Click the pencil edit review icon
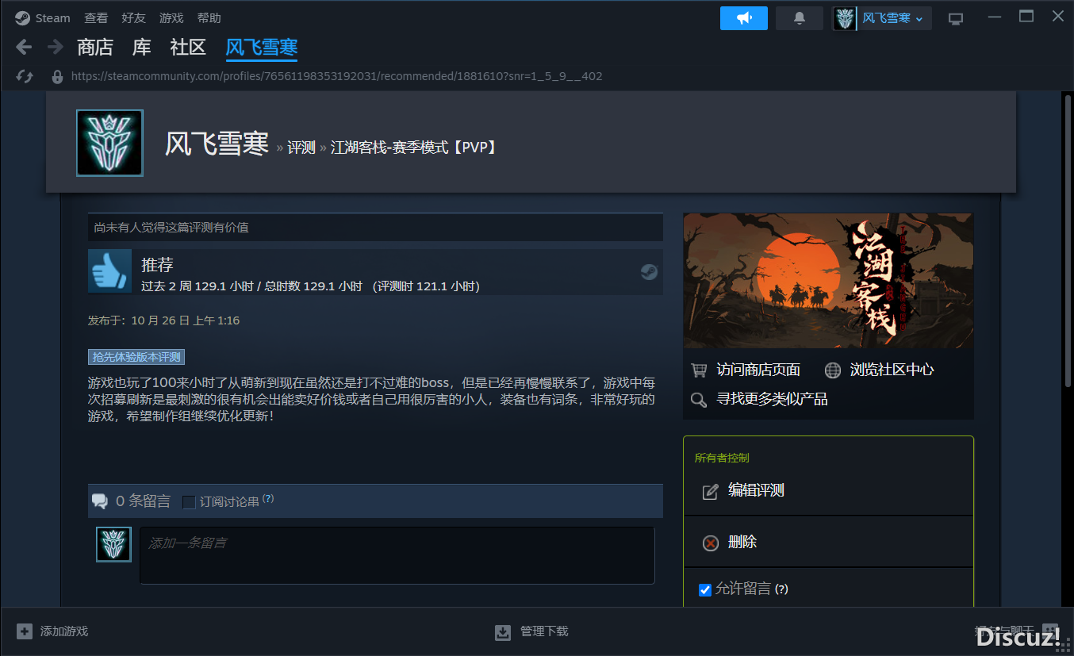This screenshot has width=1074, height=656. (711, 492)
